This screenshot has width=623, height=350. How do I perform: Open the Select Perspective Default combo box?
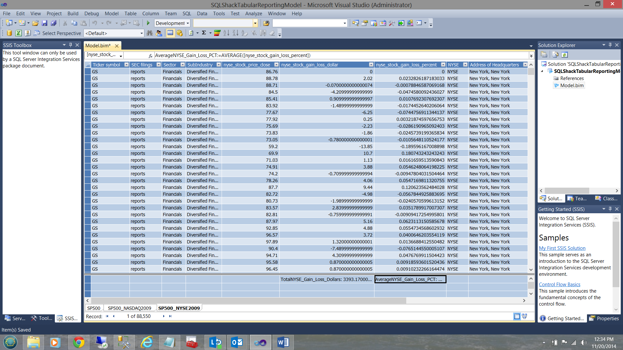pos(114,33)
